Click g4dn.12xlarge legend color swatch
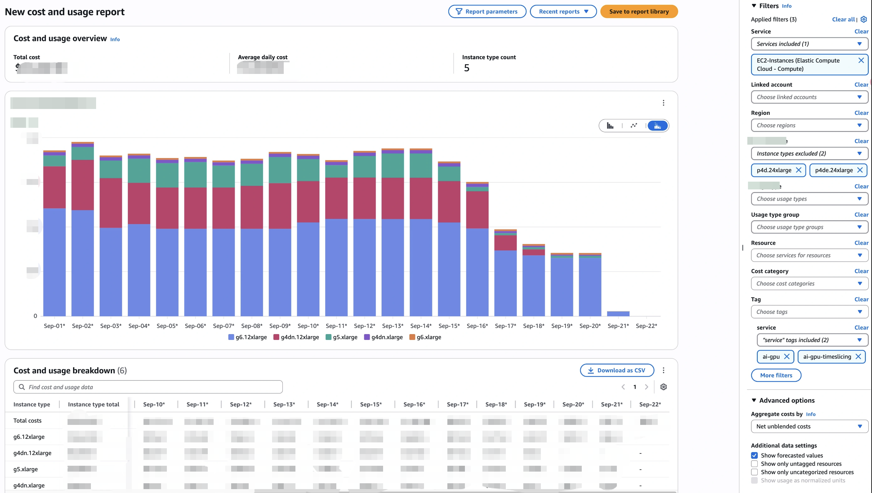Viewport: 872px width, 493px height. pyautogui.click(x=276, y=337)
